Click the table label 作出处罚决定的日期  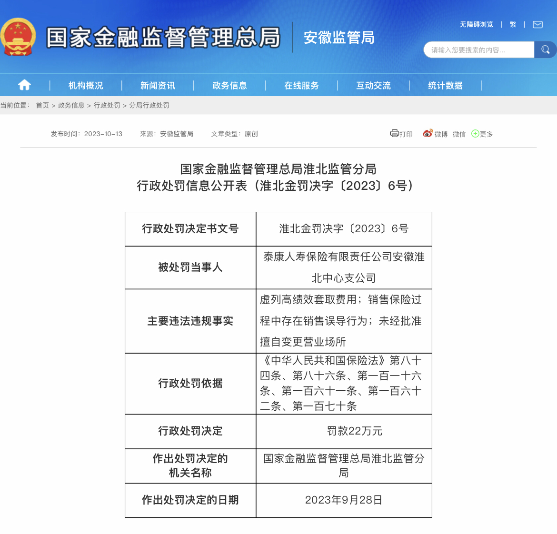coord(190,500)
